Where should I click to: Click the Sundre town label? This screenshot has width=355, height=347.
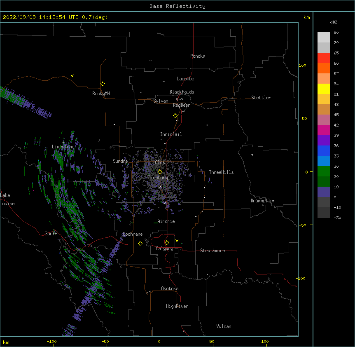(x=120, y=161)
